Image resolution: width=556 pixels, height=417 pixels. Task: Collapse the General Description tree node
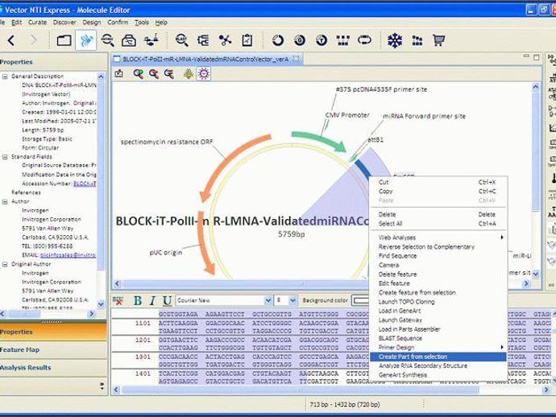5,76
